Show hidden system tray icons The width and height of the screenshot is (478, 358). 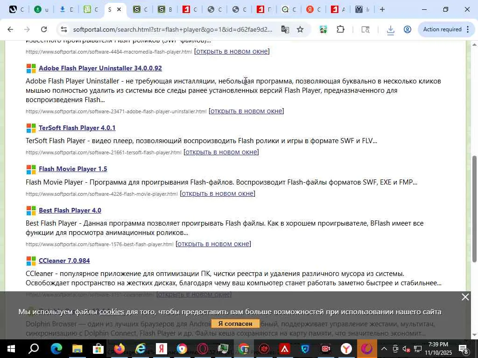coord(384,349)
